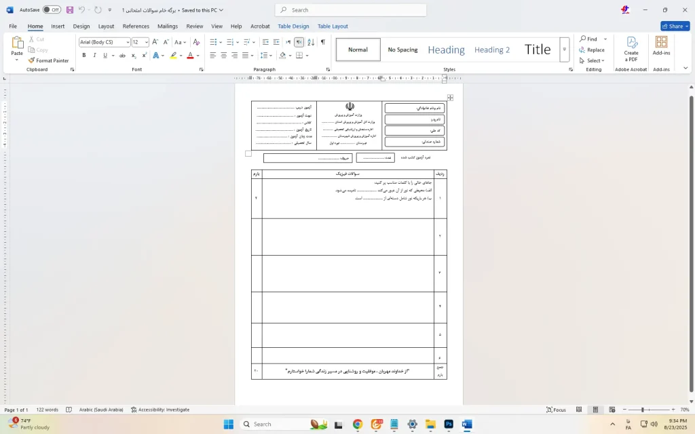Switch to the Layout tab
The image size is (695, 434).
pyautogui.click(x=106, y=26)
